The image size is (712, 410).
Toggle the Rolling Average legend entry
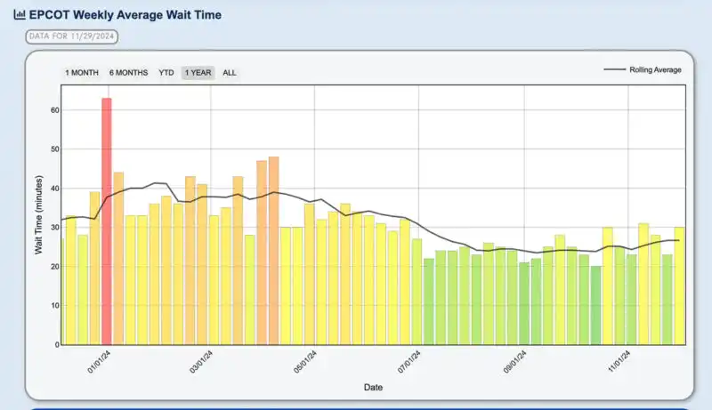point(643,70)
